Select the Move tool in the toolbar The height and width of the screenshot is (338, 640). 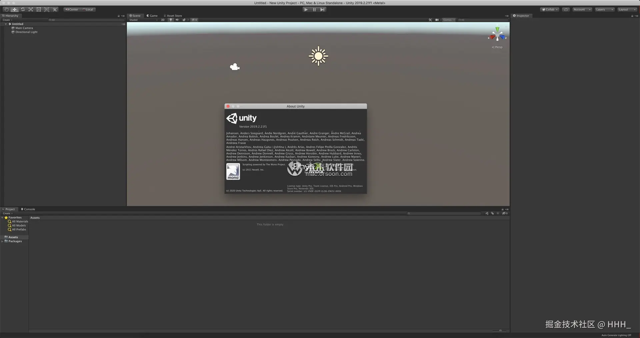point(15,10)
